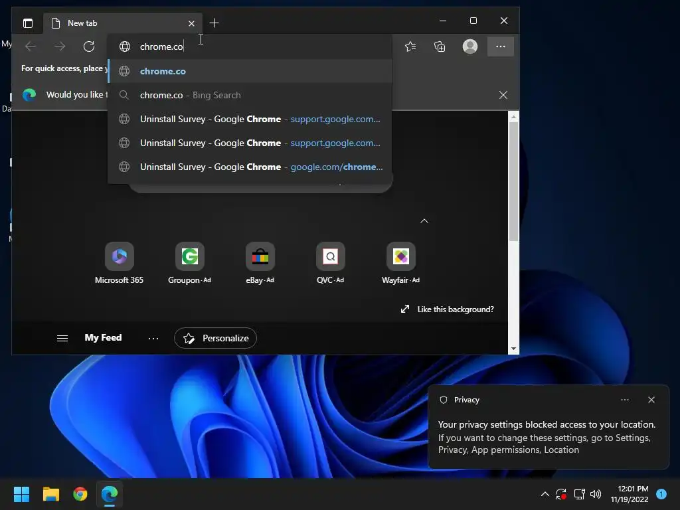
Task: Add a new tab with plus icon
Action: coord(214,23)
